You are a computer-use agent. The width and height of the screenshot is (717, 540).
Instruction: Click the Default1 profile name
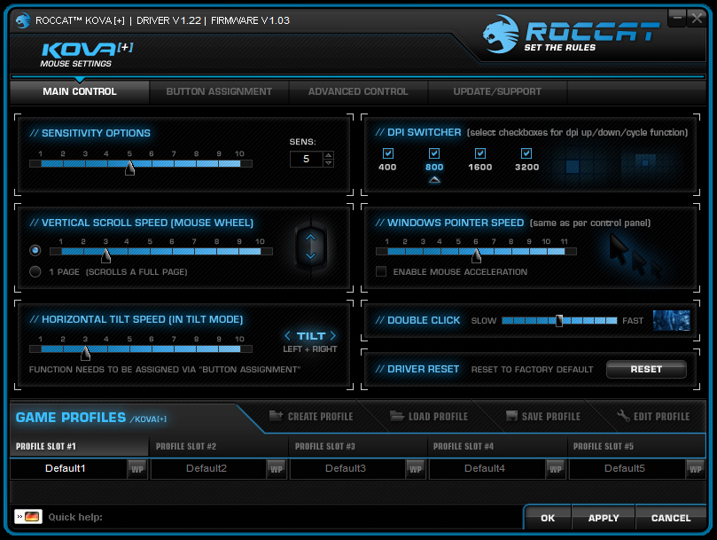pyautogui.click(x=66, y=468)
